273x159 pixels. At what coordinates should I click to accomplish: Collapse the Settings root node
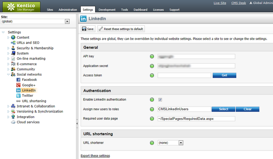3,32
